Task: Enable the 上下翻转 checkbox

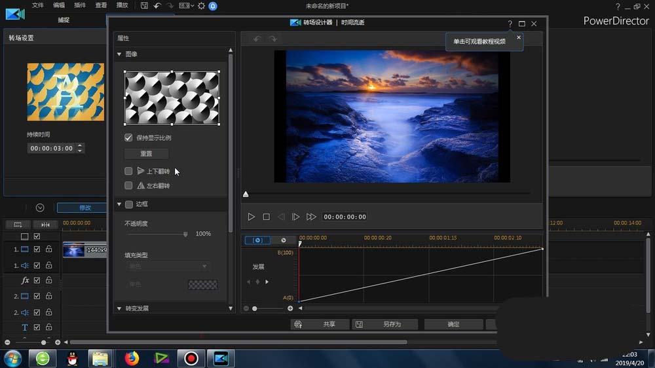Action: pyautogui.click(x=128, y=171)
